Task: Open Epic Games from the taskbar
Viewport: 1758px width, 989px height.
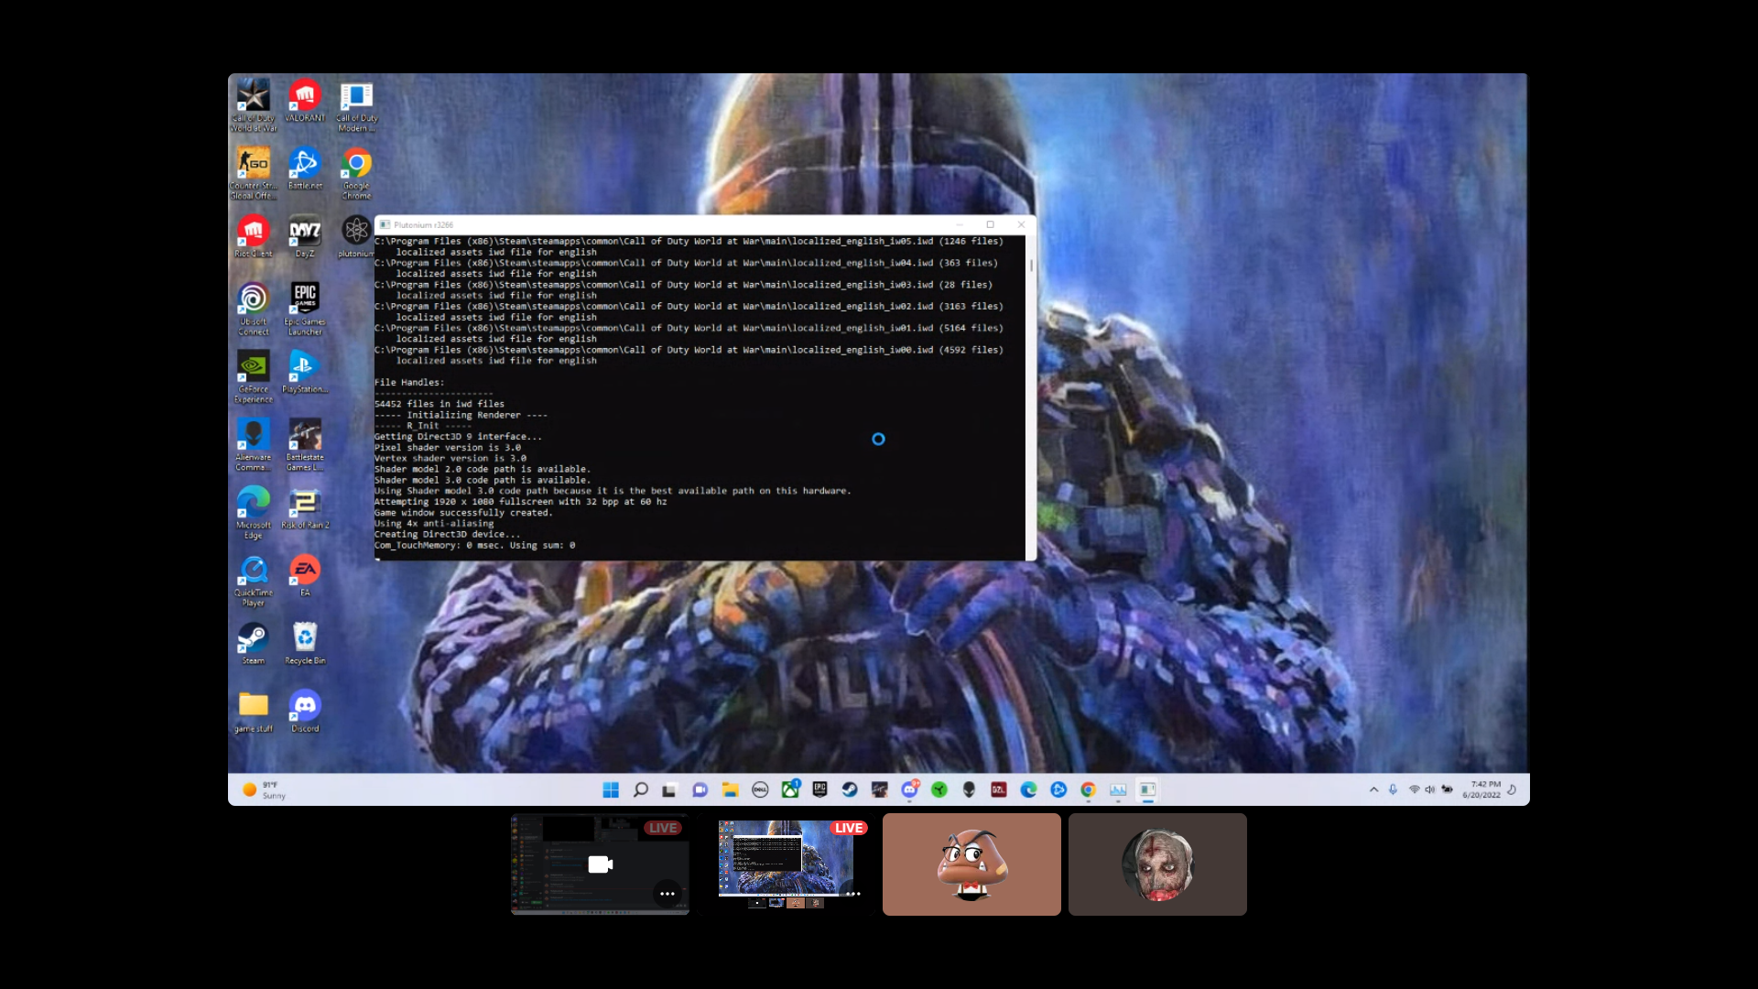Action: click(x=819, y=789)
